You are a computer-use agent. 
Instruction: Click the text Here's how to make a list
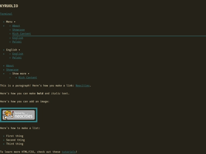pos(20,128)
